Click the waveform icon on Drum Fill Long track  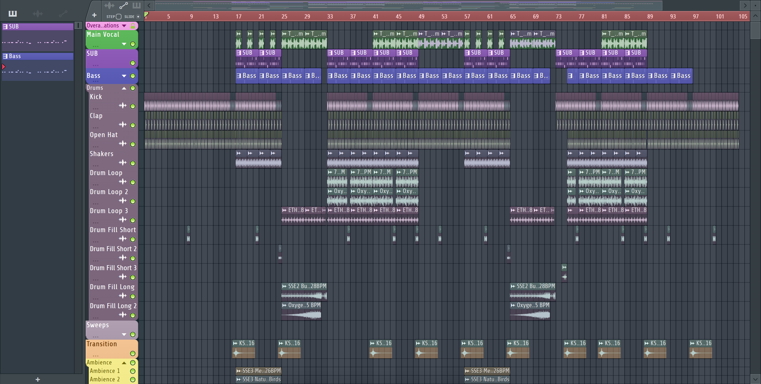(123, 296)
